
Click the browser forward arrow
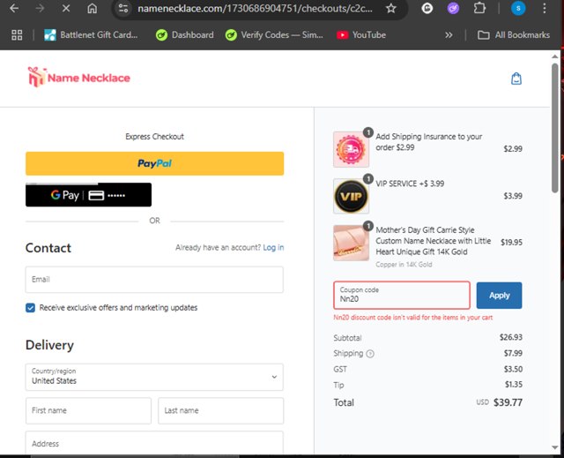[40, 8]
